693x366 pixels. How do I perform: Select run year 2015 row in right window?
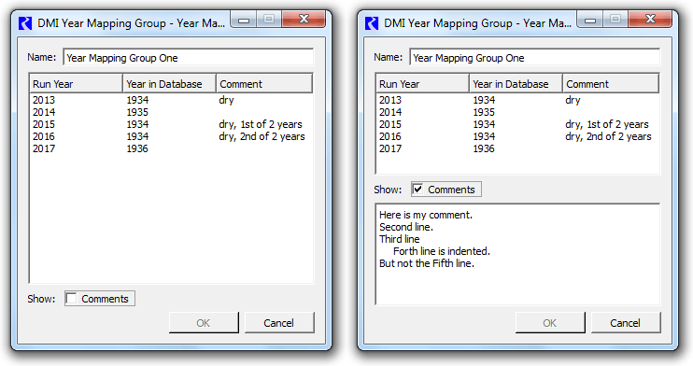(x=517, y=124)
